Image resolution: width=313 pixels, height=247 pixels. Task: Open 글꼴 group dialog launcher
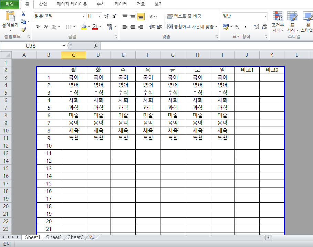coord(116,37)
